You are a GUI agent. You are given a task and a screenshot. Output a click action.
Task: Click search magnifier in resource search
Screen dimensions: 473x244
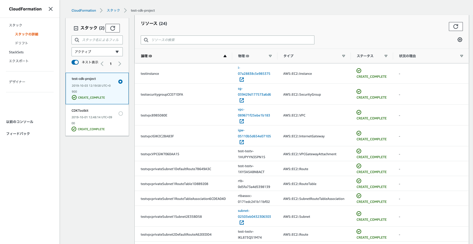click(x=146, y=40)
